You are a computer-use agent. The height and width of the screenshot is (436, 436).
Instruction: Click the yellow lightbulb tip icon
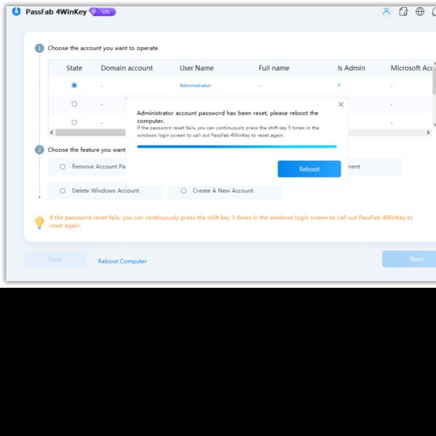tap(39, 222)
